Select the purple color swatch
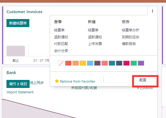The image size is (166, 118). coord(141,63)
